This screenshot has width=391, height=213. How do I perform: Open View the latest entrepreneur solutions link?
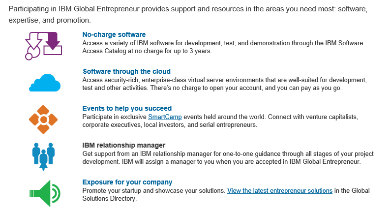(280, 190)
